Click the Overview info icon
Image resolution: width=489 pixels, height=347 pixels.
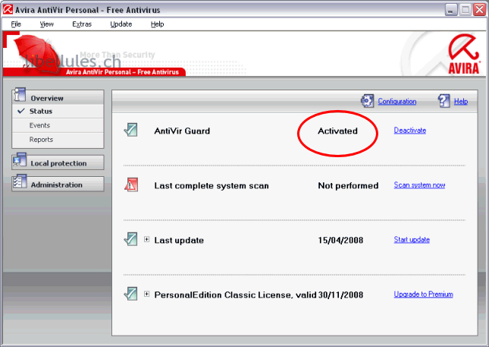(x=20, y=95)
